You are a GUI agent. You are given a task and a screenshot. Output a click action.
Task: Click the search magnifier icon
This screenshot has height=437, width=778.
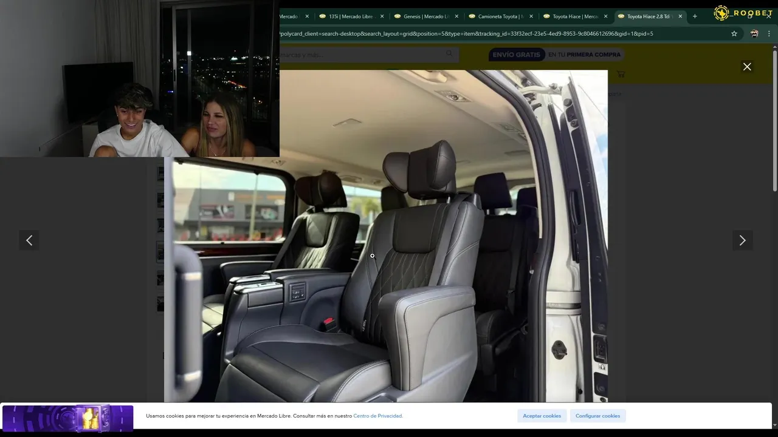(x=450, y=54)
